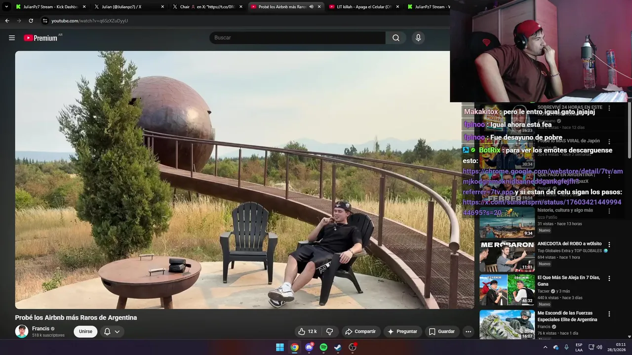Open Francis channel avatar
The height and width of the screenshot is (355, 632).
click(x=22, y=331)
